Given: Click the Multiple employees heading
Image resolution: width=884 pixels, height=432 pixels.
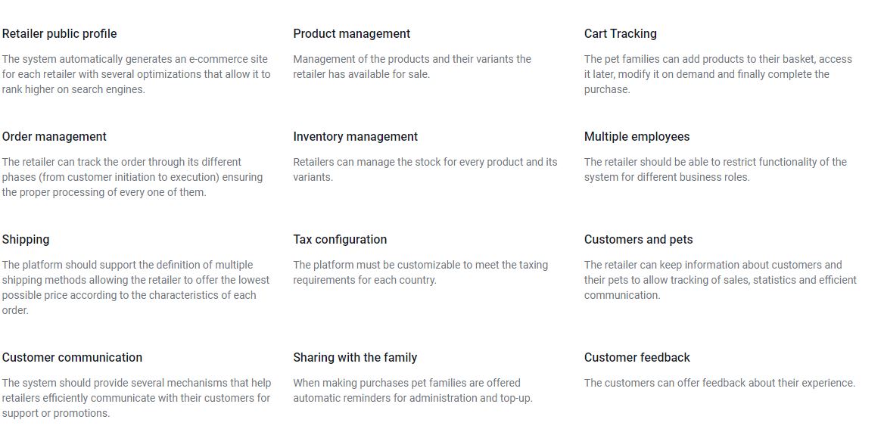Looking at the screenshot, I should [x=637, y=136].
